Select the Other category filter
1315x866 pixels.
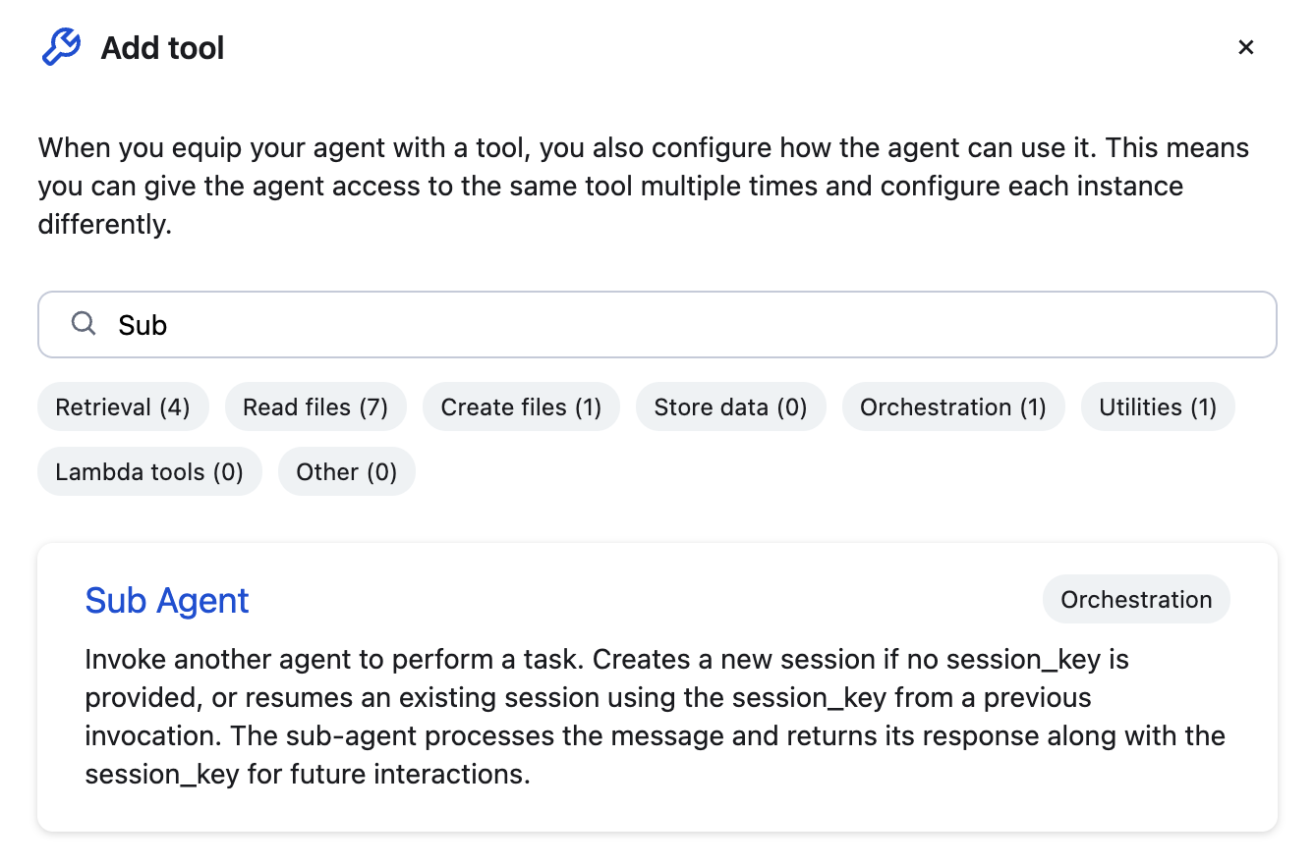346,471
